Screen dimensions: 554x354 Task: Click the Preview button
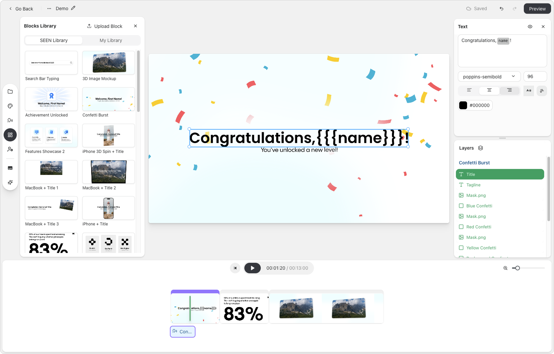pyautogui.click(x=537, y=9)
